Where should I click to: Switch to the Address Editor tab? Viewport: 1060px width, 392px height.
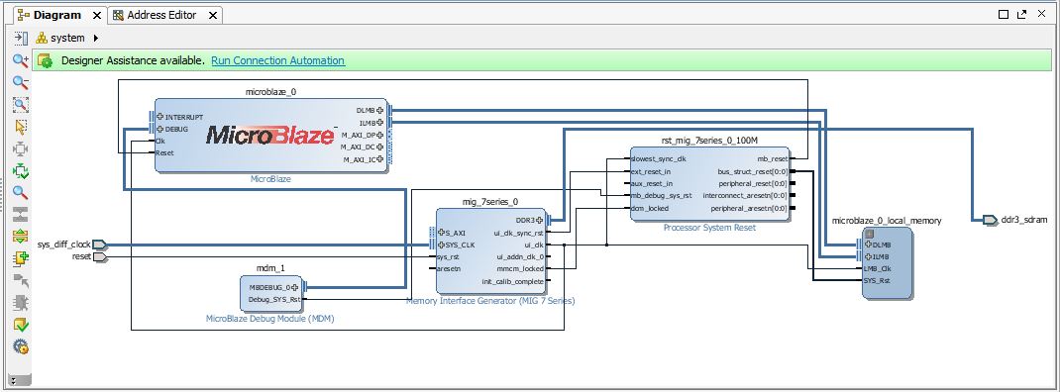click(x=161, y=15)
